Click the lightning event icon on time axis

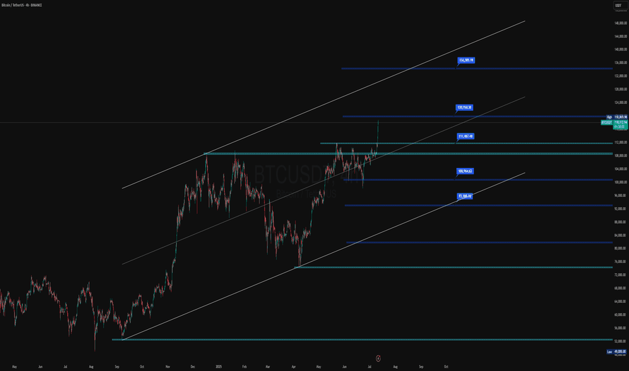[x=378, y=358]
